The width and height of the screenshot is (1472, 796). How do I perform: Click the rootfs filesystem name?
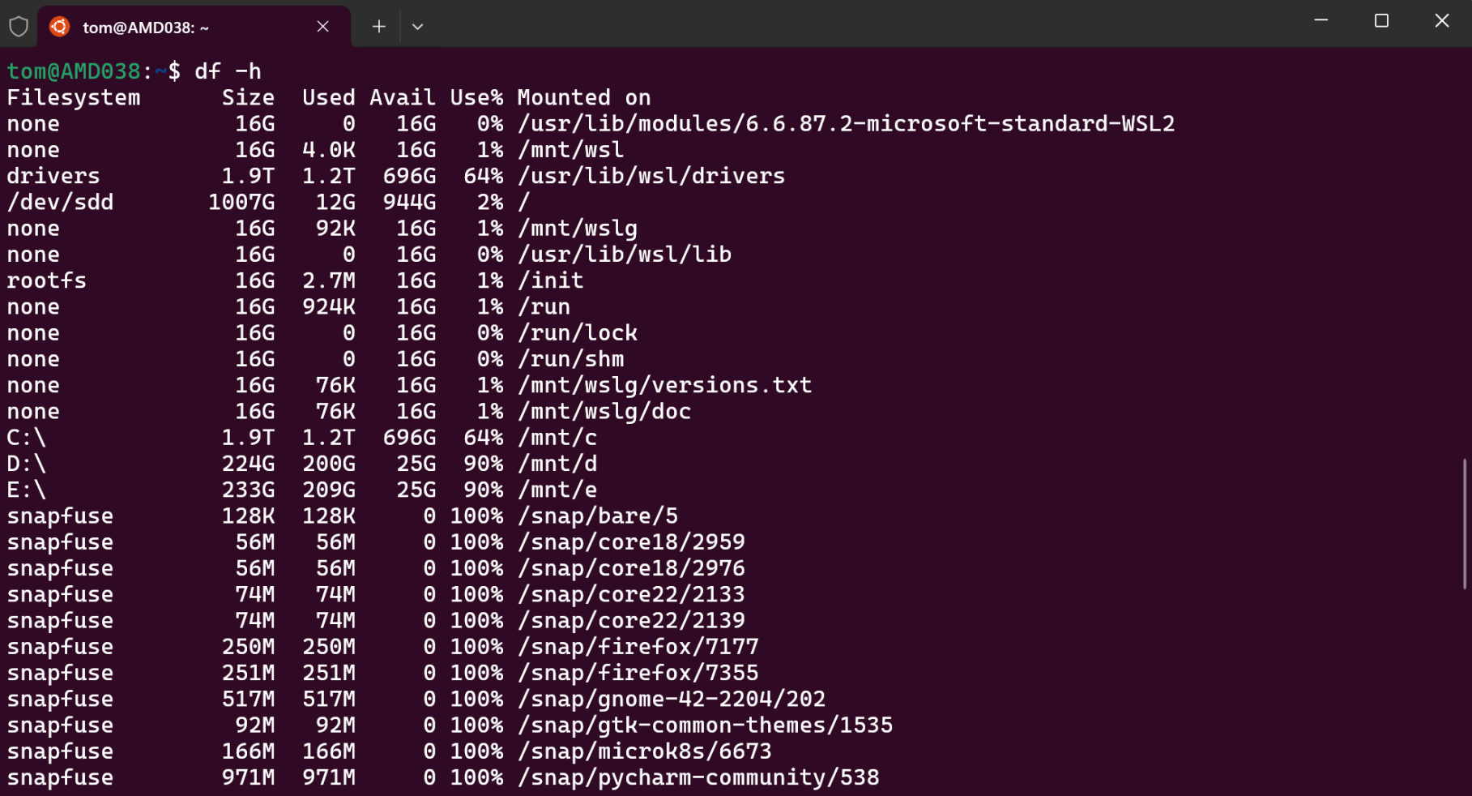(x=46, y=280)
